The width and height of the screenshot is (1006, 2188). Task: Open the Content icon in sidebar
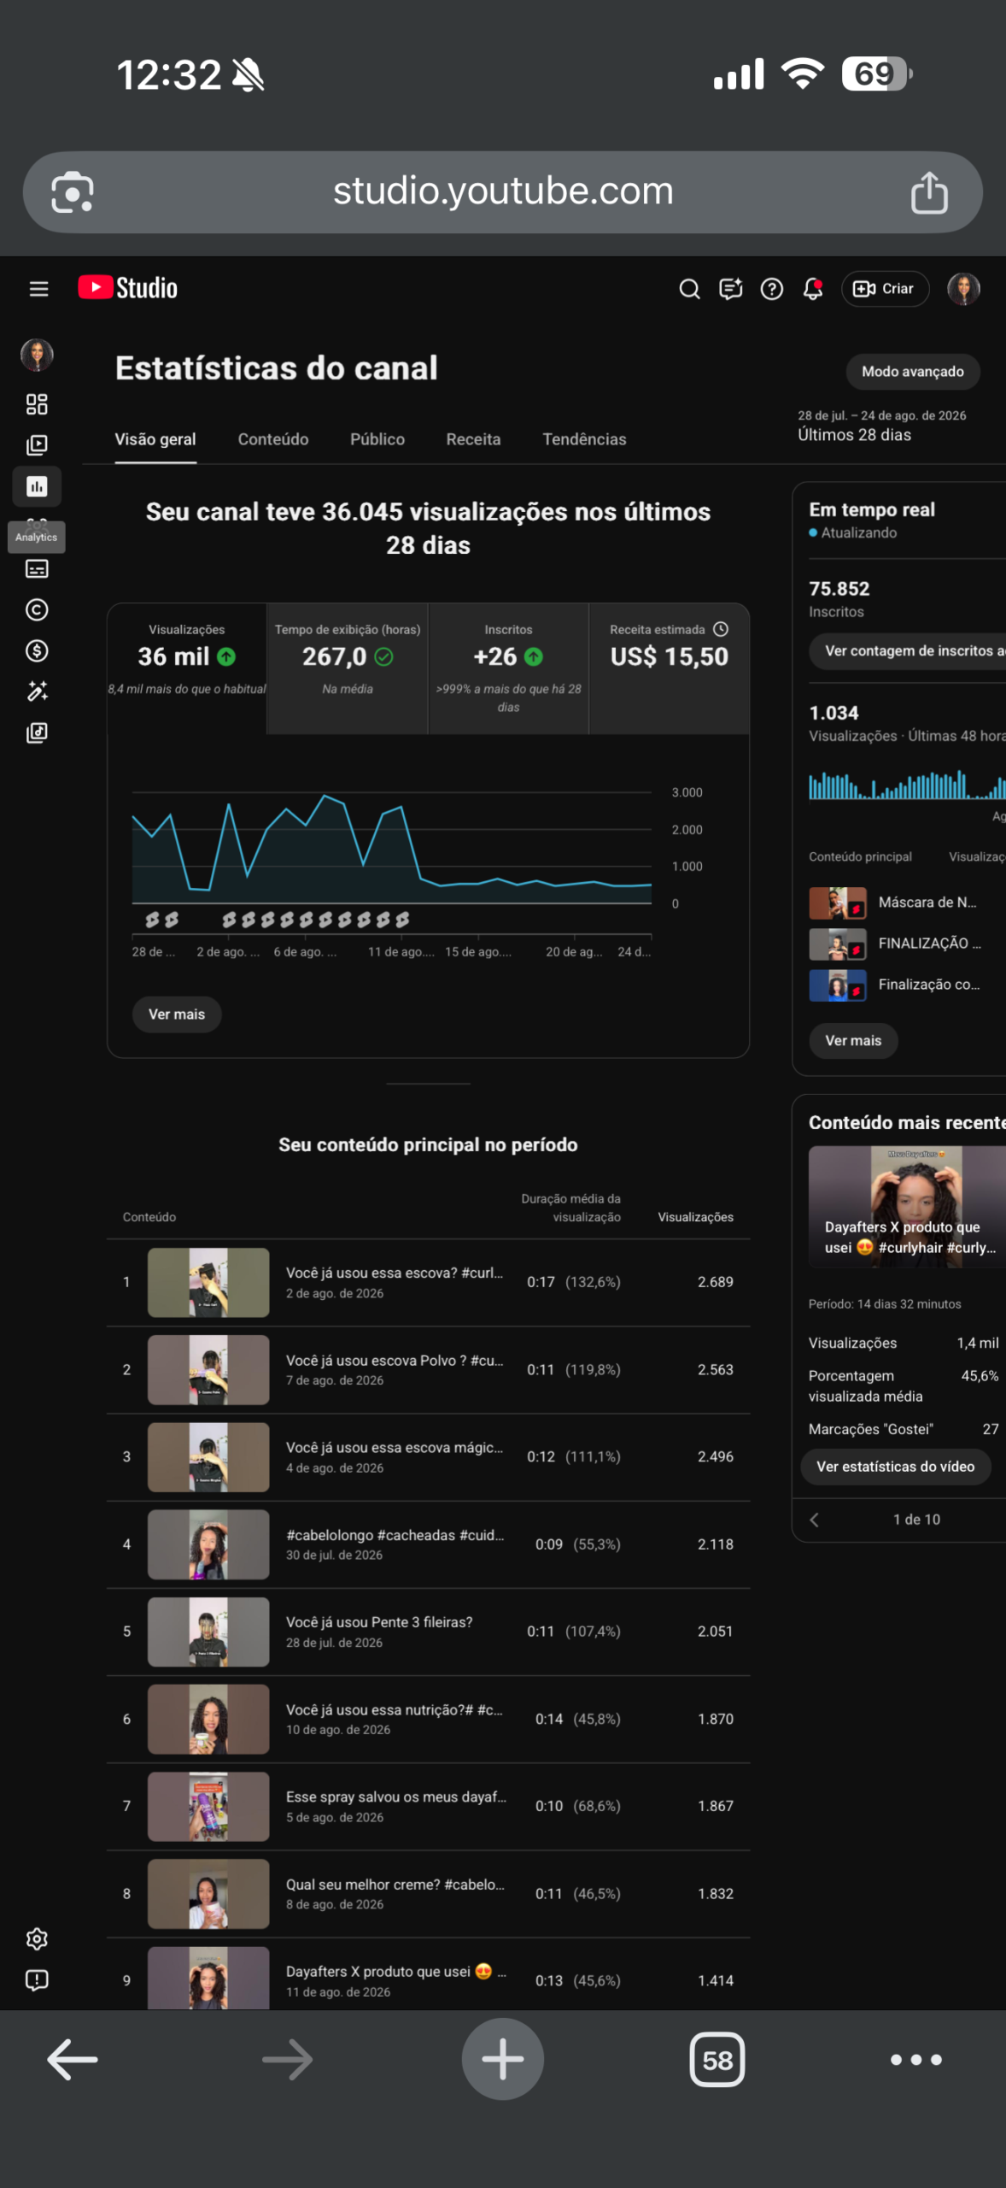click(x=37, y=445)
